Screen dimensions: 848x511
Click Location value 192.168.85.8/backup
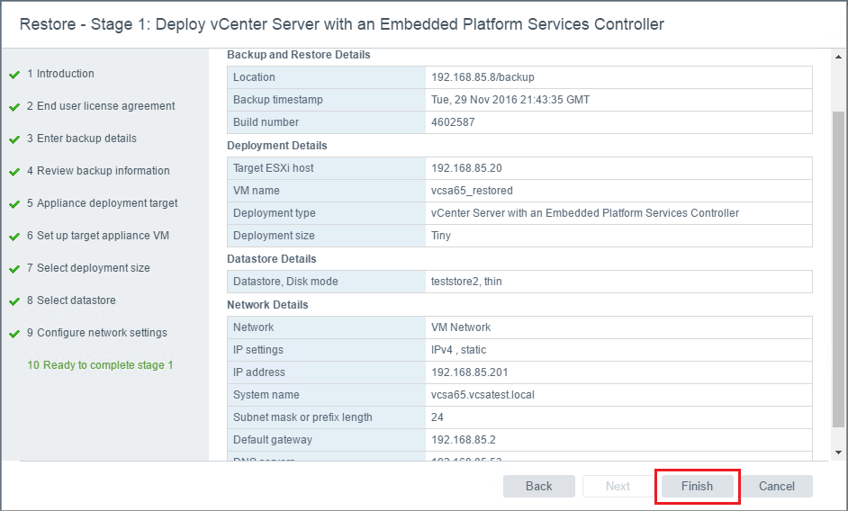483,77
